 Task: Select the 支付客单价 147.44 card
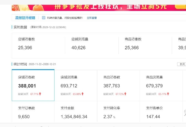click(161, 112)
